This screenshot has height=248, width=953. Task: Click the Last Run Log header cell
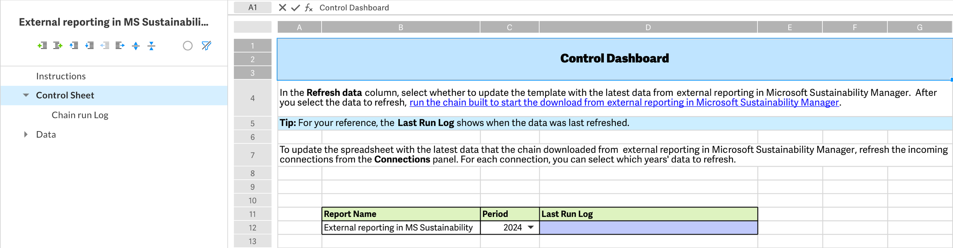(x=648, y=214)
